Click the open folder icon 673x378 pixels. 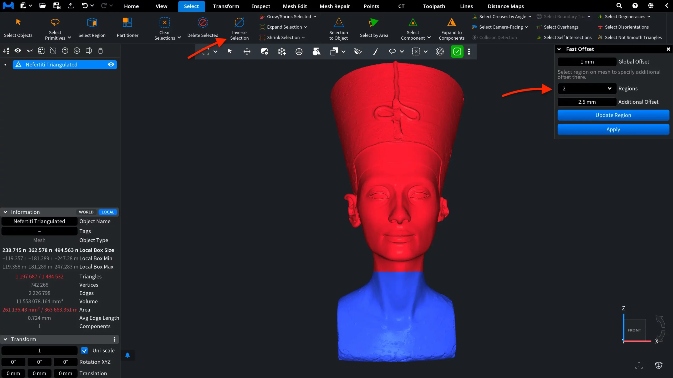pyautogui.click(x=42, y=6)
